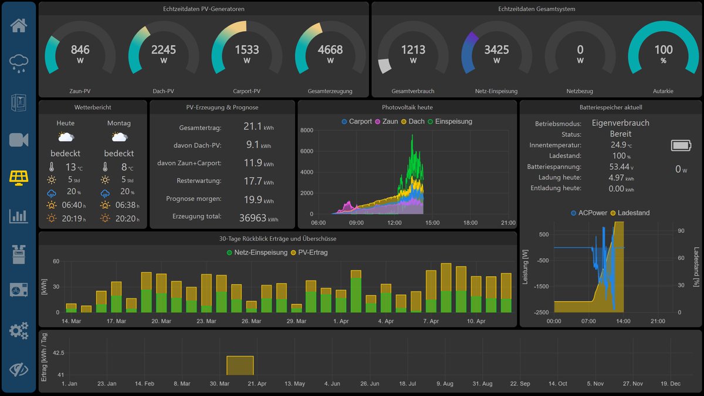
Task: Click the Heute cloudy weather icon
Action: 66,137
